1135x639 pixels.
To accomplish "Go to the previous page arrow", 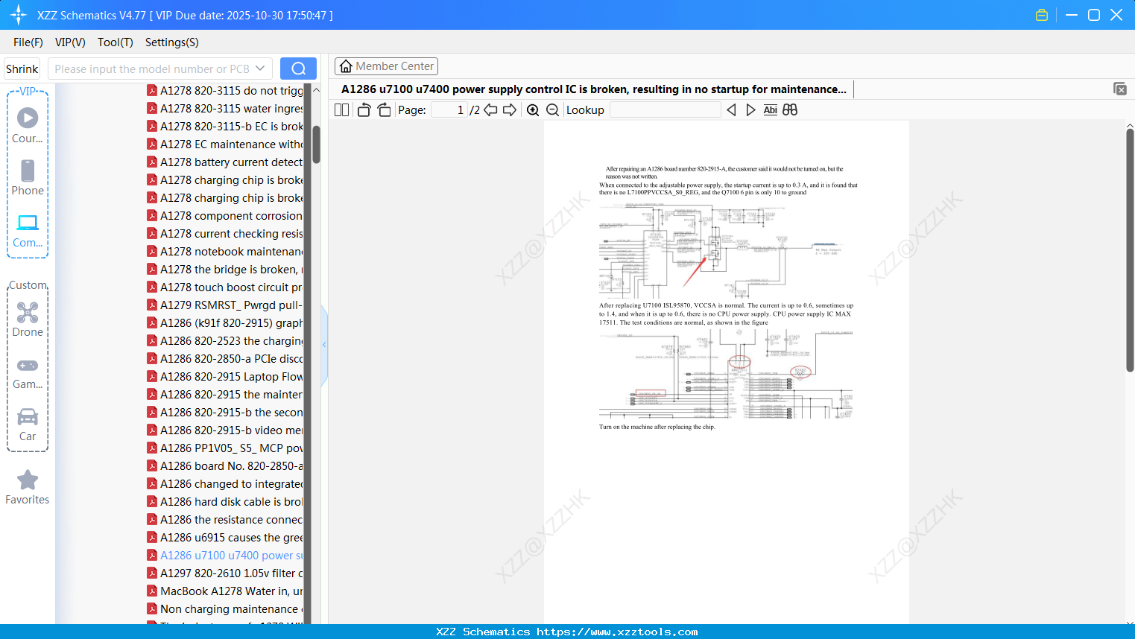I will tap(490, 109).
